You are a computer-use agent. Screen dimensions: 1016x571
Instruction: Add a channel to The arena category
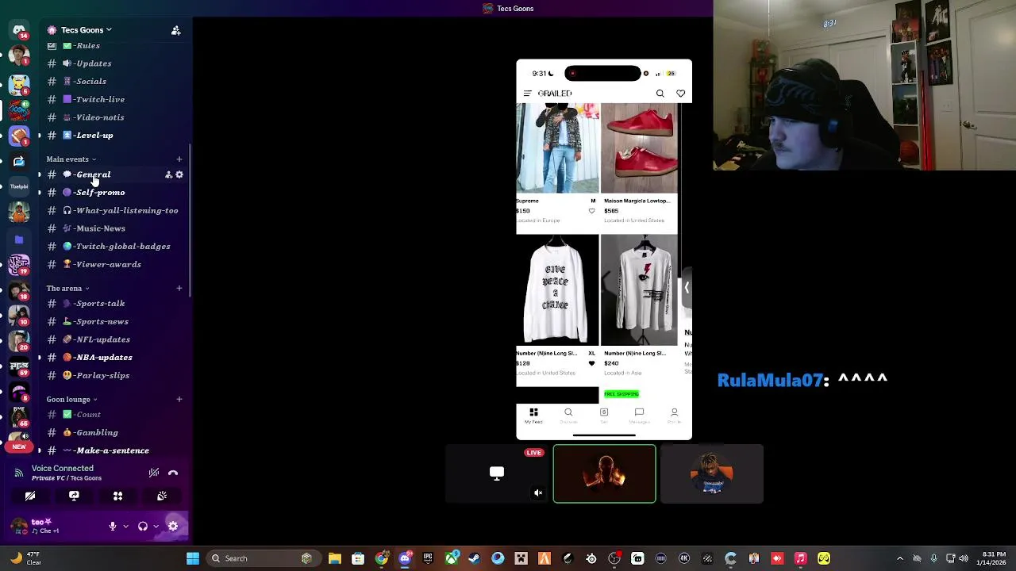tap(179, 288)
